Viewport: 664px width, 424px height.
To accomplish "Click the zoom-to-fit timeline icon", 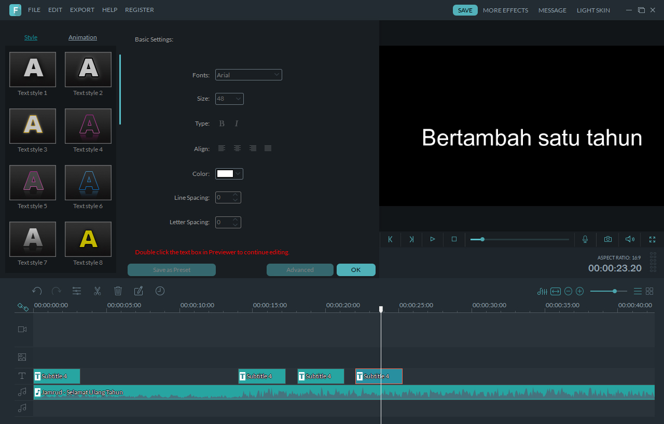I will 556,291.
